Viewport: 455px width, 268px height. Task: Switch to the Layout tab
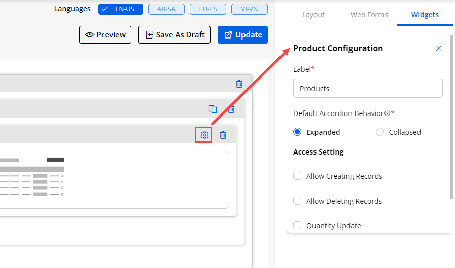tap(313, 15)
